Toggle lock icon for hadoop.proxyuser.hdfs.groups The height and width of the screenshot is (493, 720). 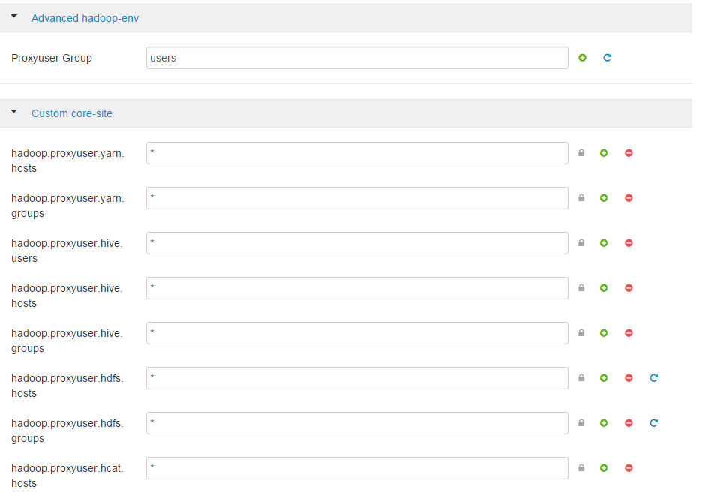pyautogui.click(x=581, y=423)
